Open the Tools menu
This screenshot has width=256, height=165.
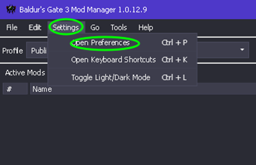pyautogui.click(x=119, y=27)
